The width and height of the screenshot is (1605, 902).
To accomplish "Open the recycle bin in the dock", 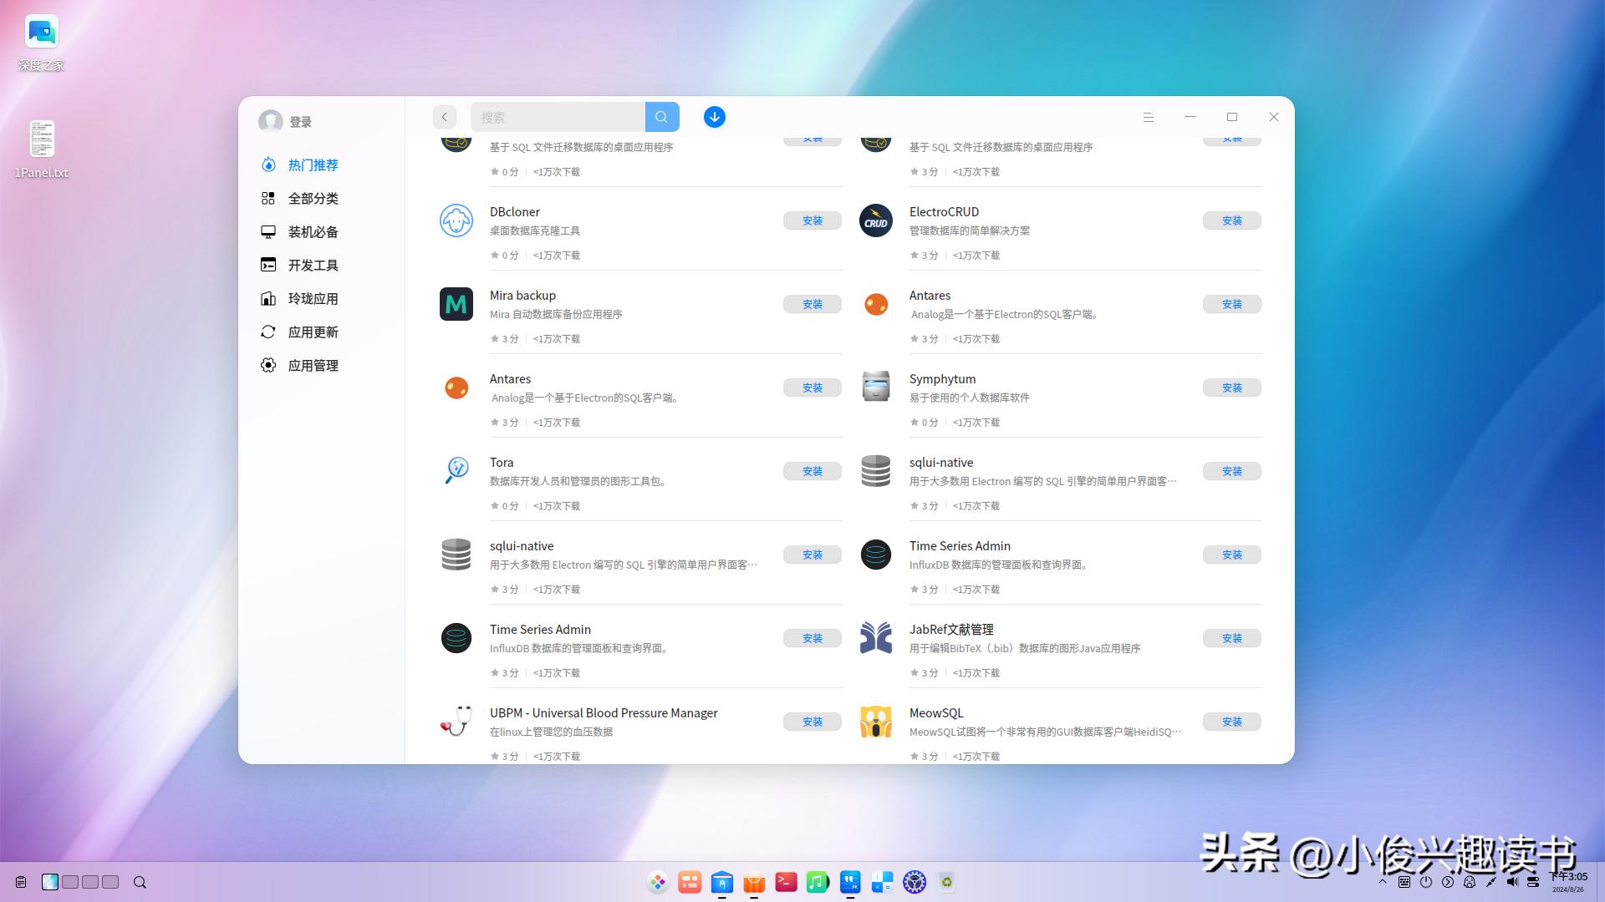I will 946,882.
